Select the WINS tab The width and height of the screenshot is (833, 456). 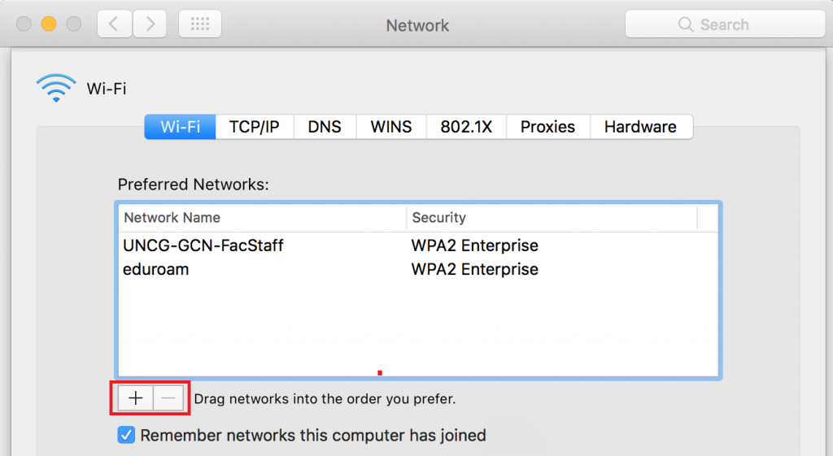391,127
